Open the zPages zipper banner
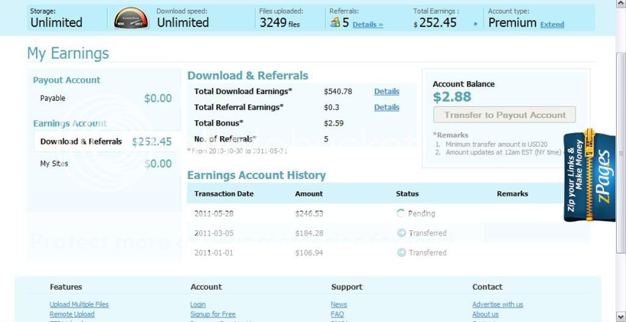The height and width of the screenshot is (322, 626). 589,175
